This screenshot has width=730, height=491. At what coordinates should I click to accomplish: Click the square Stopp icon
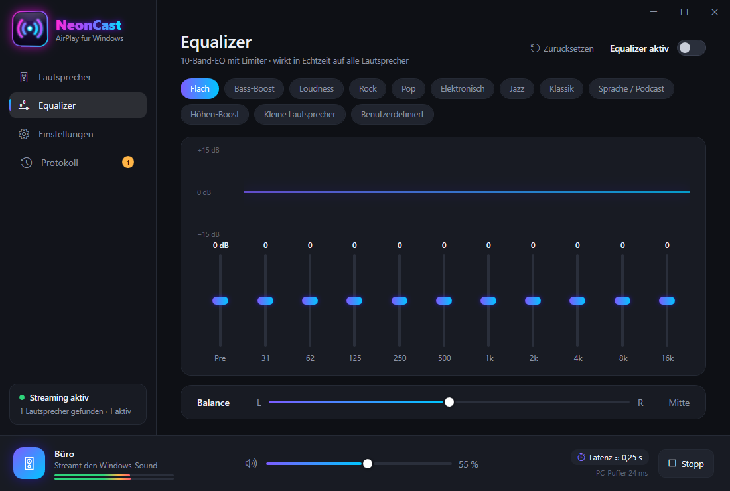pos(672,464)
